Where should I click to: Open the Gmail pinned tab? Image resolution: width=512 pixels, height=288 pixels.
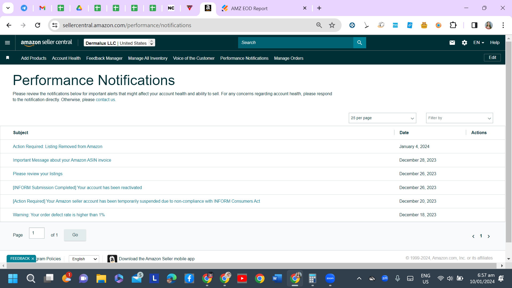point(42,8)
